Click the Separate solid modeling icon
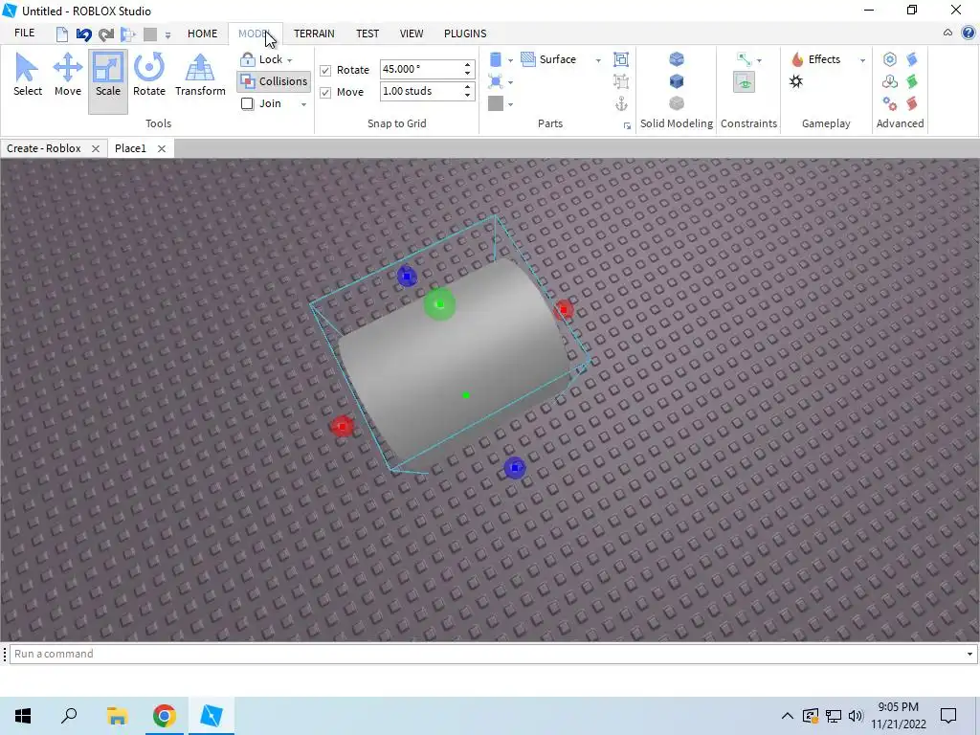Viewport: 980px width, 735px height. pyautogui.click(x=677, y=103)
